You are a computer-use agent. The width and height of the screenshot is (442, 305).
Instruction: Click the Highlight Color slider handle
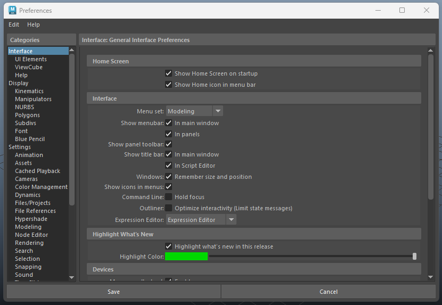(x=414, y=257)
